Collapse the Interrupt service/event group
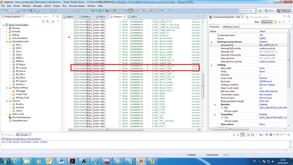This screenshot has width=293, height=165. coord(211,42)
